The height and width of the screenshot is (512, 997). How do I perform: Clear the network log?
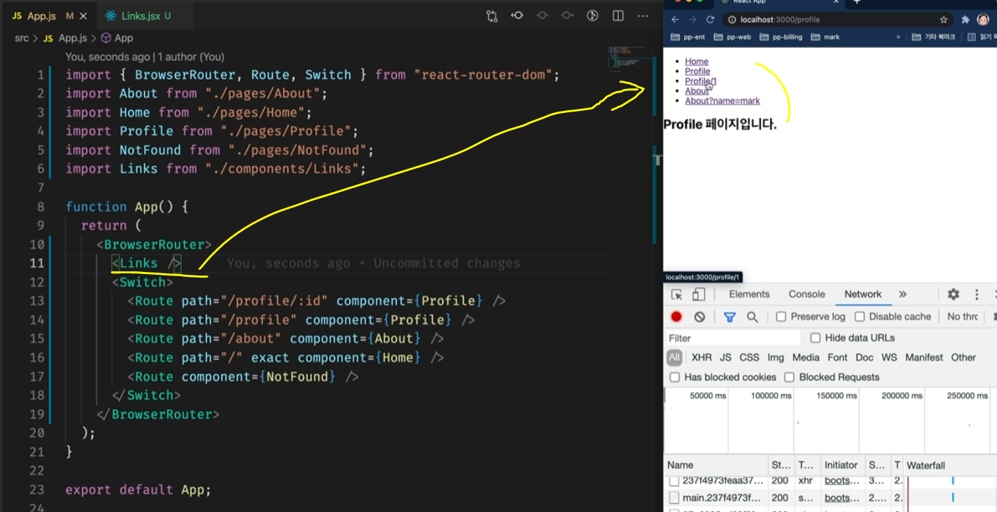699,316
